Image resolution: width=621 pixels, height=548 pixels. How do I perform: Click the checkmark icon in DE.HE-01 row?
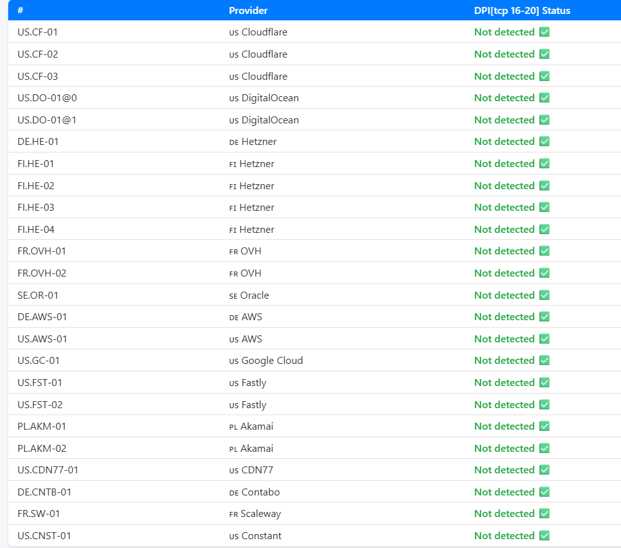tap(544, 141)
